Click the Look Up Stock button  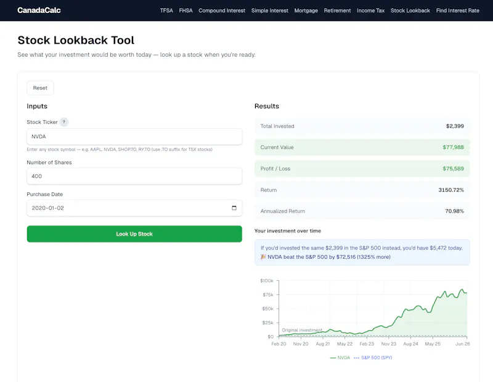click(134, 234)
